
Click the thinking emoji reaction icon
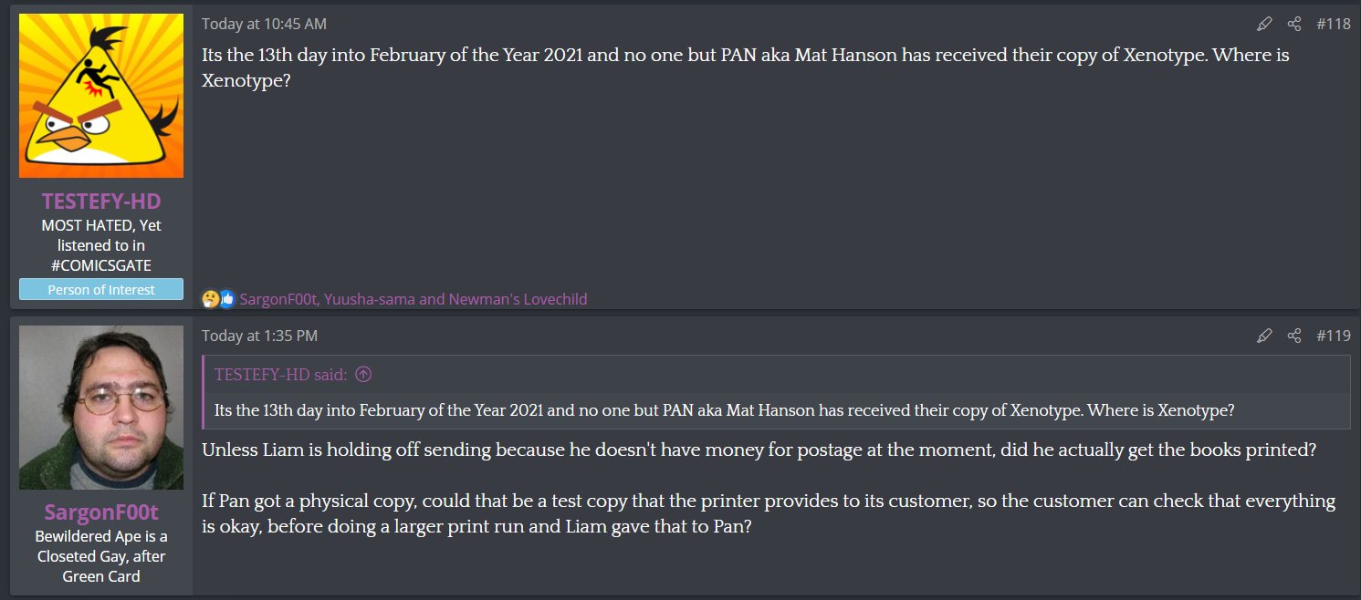[211, 298]
